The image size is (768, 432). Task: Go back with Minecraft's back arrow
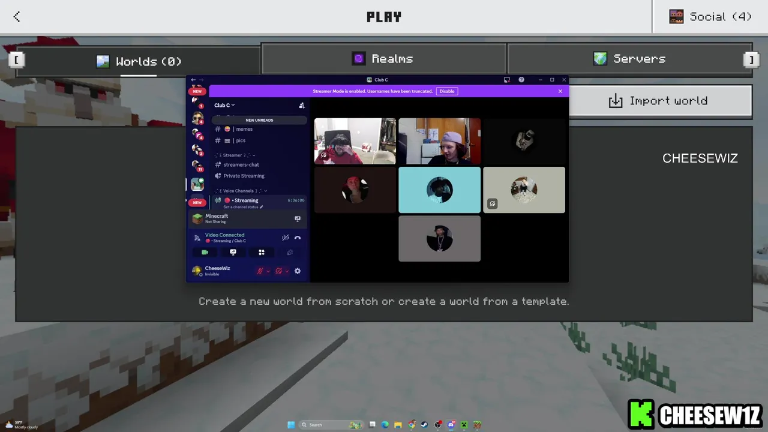click(x=17, y=17)
